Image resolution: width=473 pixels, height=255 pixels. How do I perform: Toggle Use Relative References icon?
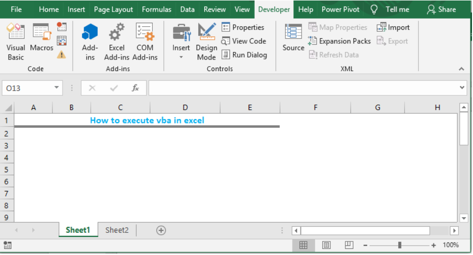tap(62, 41)
